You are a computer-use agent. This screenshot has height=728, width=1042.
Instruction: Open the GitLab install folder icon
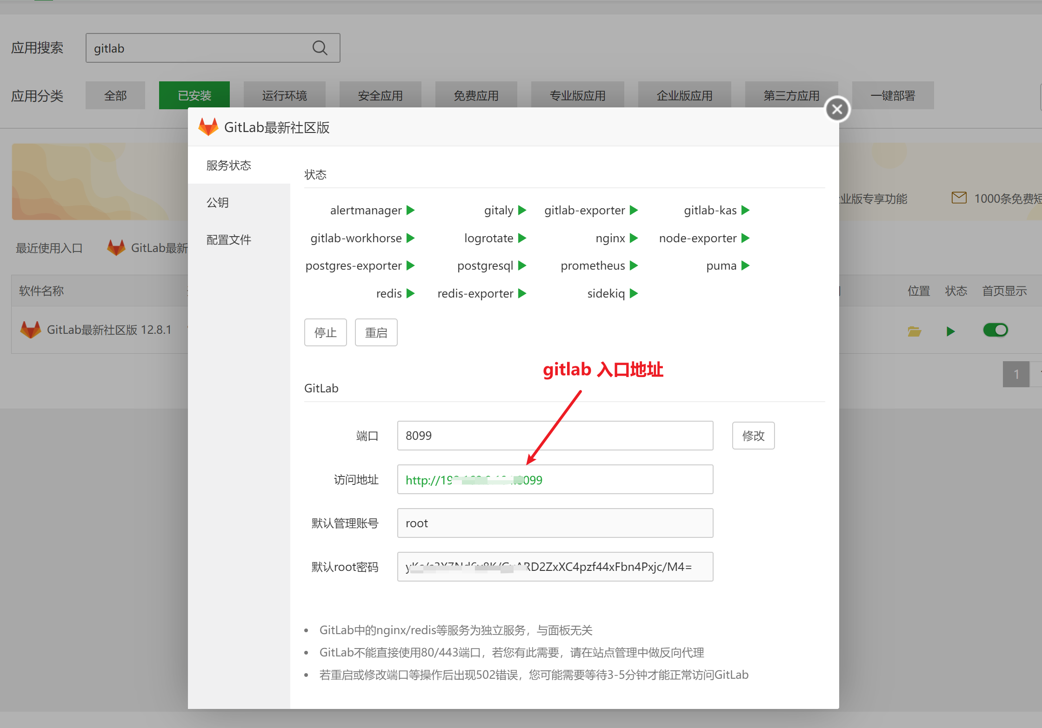tap(914, 331)
